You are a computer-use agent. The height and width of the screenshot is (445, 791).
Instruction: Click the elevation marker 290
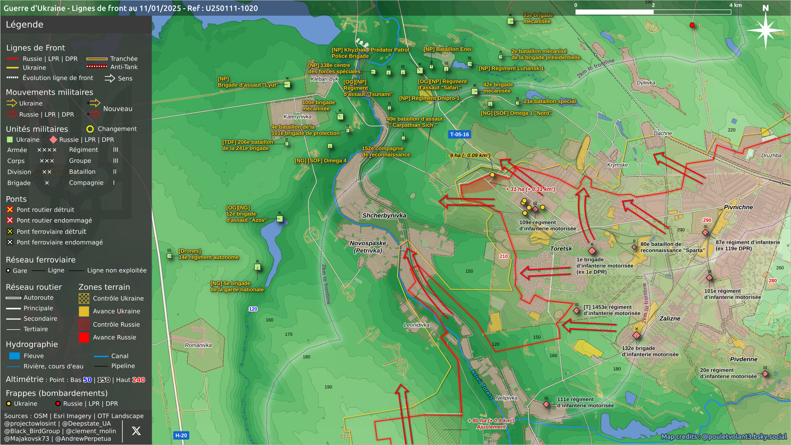pos(707,220)
